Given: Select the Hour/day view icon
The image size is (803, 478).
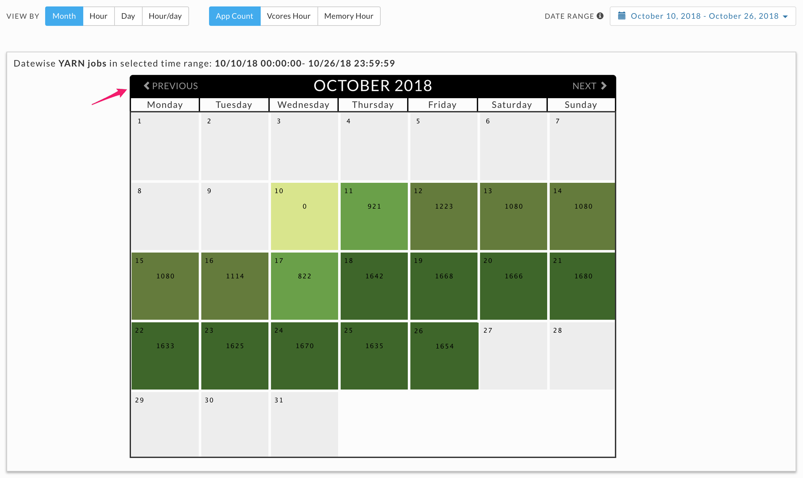Looking at the screenshot, I should pyautogui.click(x=165, y=15).
